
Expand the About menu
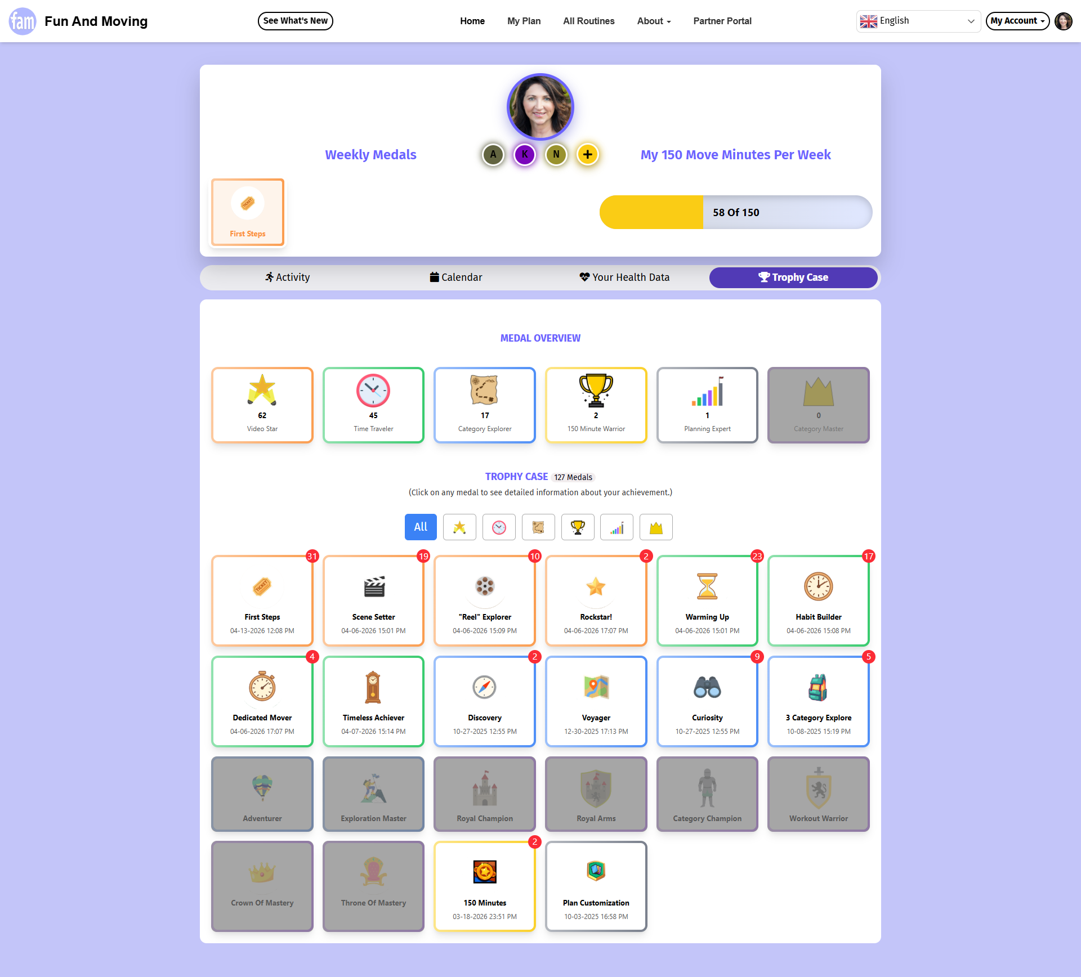654,21
